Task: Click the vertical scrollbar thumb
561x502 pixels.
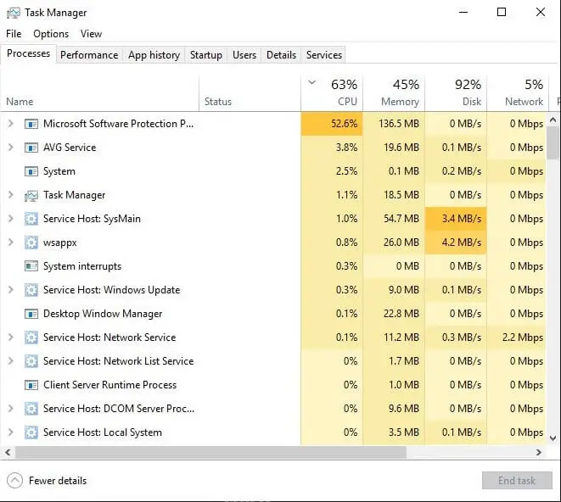Action: tap(553, 143)
